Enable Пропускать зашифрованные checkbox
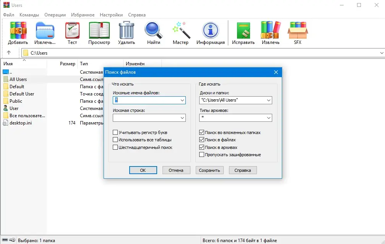This screenshot has height=244, width=385. 202,155
